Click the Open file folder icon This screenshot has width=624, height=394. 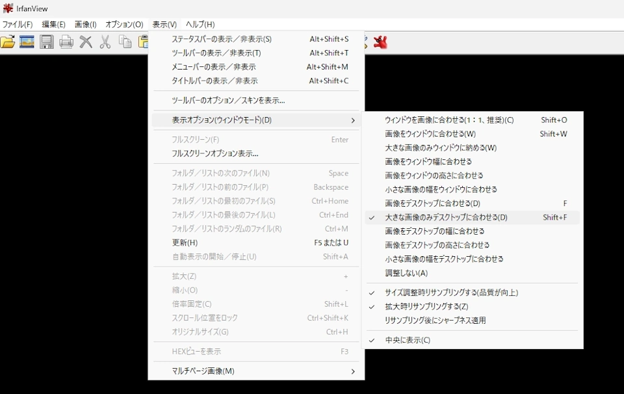point(8,42)
